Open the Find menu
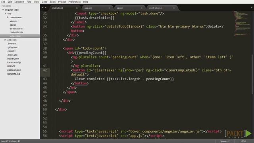This screenshot has height=143, width=254. tap(29, 2)
